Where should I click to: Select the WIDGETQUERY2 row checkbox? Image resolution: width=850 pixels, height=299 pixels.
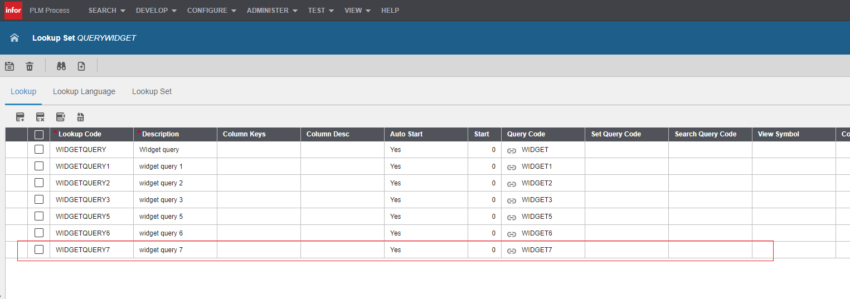[39, 183]
